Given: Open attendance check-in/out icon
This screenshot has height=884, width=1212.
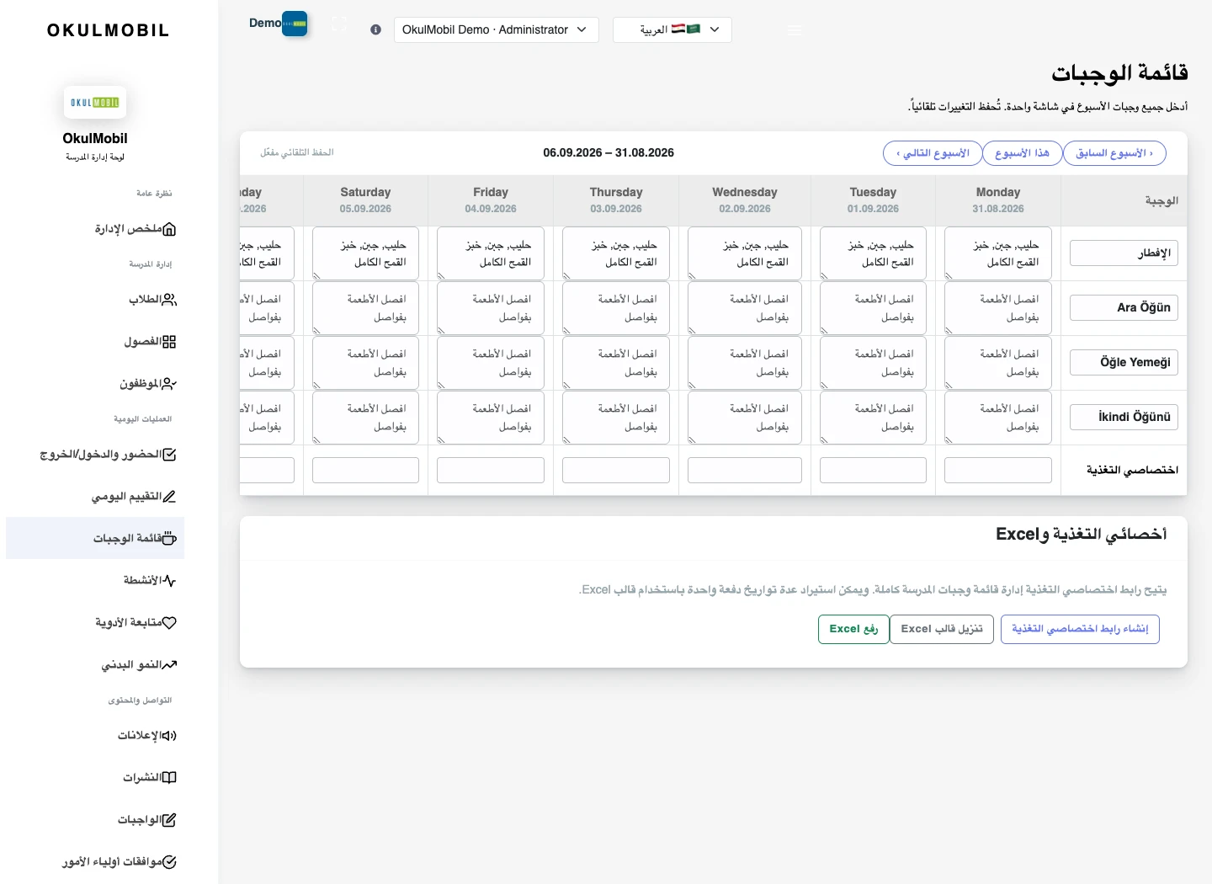Looking at the screenshot, I should (169, 455).
